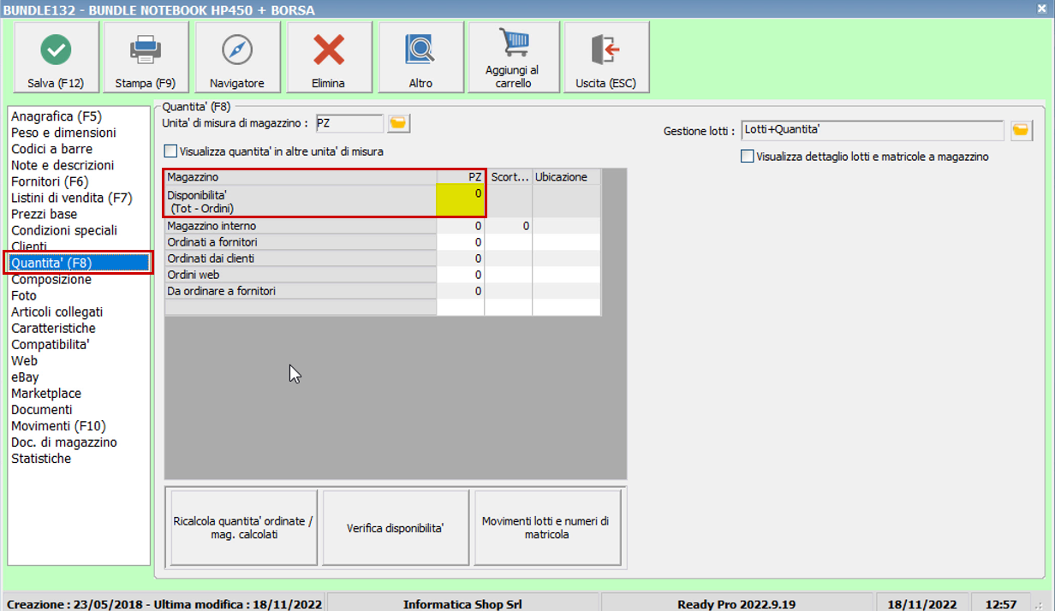Click the Stampa (F9) printer icon
This screenshot has height=611, width=1055.
click(x=146, y=50)
